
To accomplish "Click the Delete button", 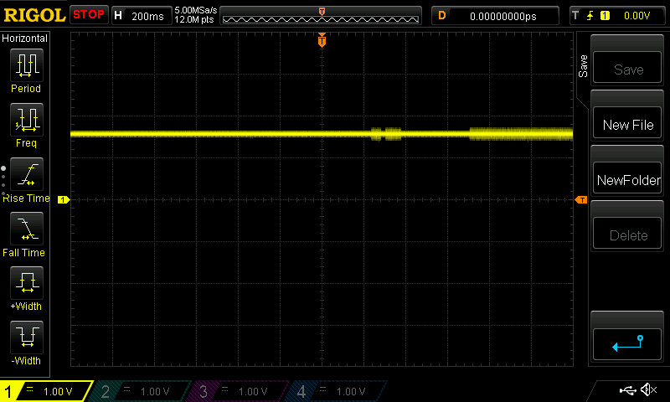I will (x=627, y=234).
